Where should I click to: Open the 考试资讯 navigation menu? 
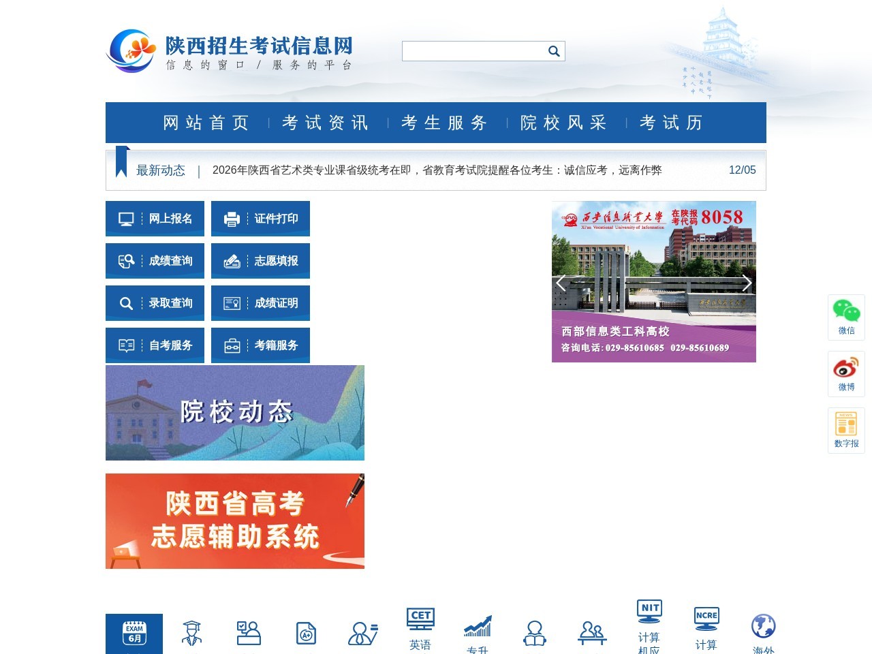(x=325, y=123)
